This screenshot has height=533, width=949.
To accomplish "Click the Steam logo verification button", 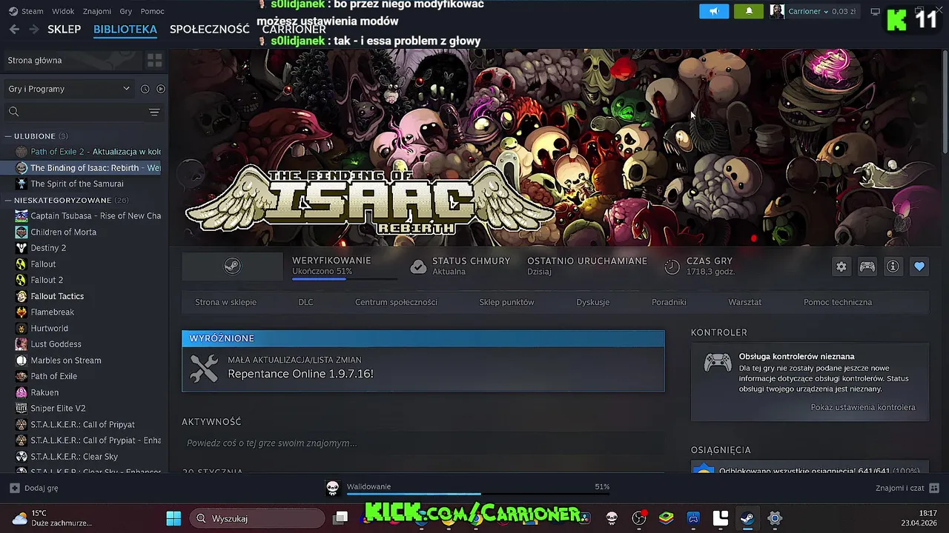I will click(x=232, y=266).
